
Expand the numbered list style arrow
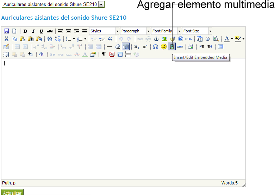coord(85,39)
